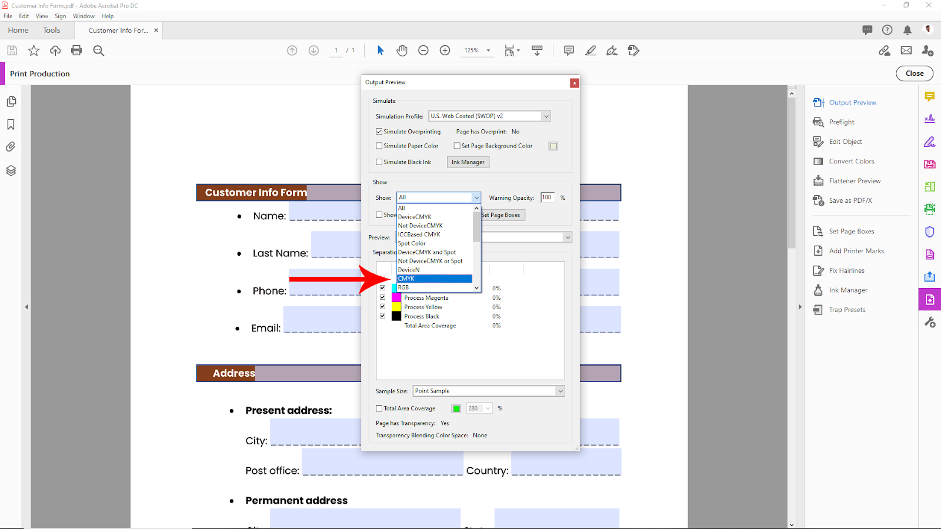Click Ink Manager button in dialog
Image resolution: width=941 pixels, height=529 pixels.
pos(468,162)
